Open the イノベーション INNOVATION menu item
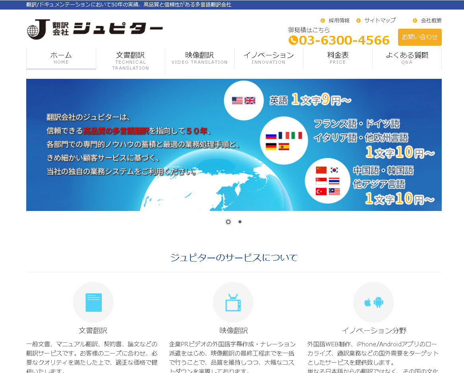 click(269, 58)
